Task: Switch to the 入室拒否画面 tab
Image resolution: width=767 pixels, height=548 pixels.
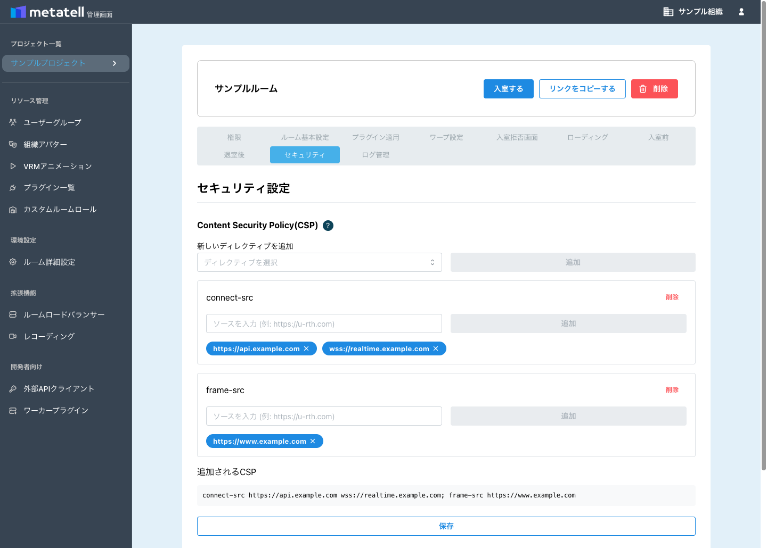Action: tap(517, 137)
